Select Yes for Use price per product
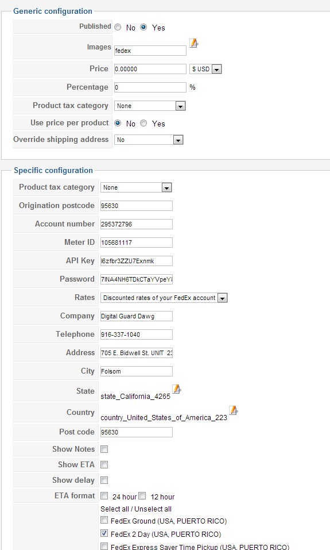Image resolution: width=330 pixels, height=550 pixels. pos(143,123)
